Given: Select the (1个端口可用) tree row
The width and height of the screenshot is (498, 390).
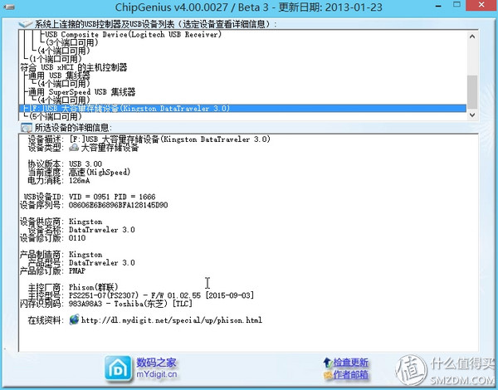Looking at the screenshot, I should (x=55, y=59).
